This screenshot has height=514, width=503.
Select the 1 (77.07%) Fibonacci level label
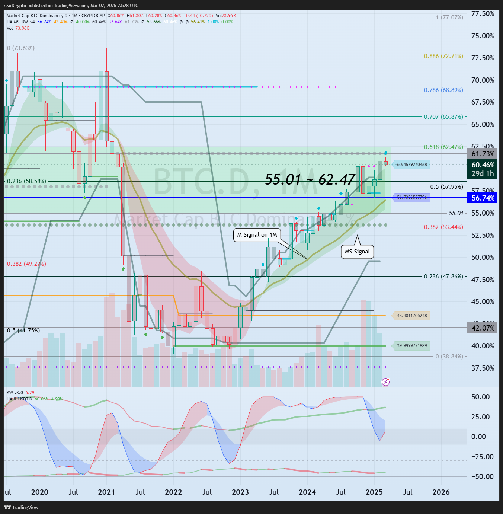pyautogui.click(x=449, y=17)
